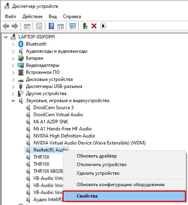The width and height of the screenshot is (188, 205).
Task: Go forward with the right arrow toolbar icon
Action: 15,26
